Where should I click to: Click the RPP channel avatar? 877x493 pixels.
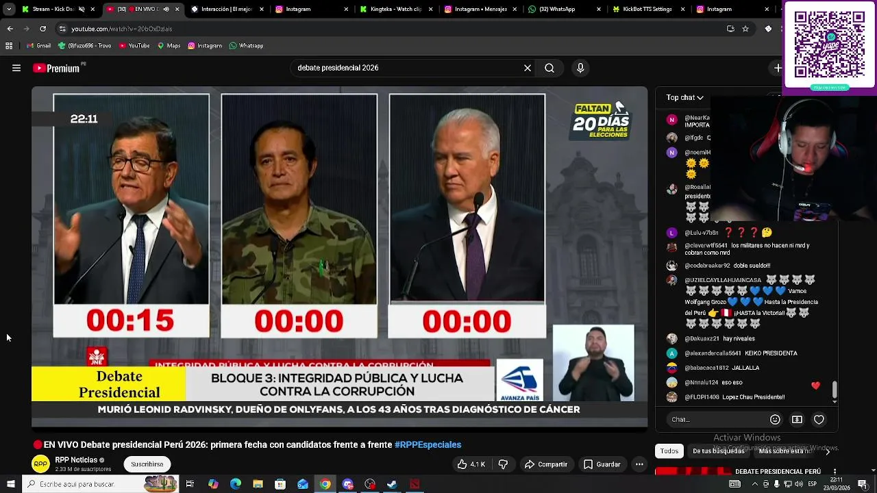pos(40,464)
